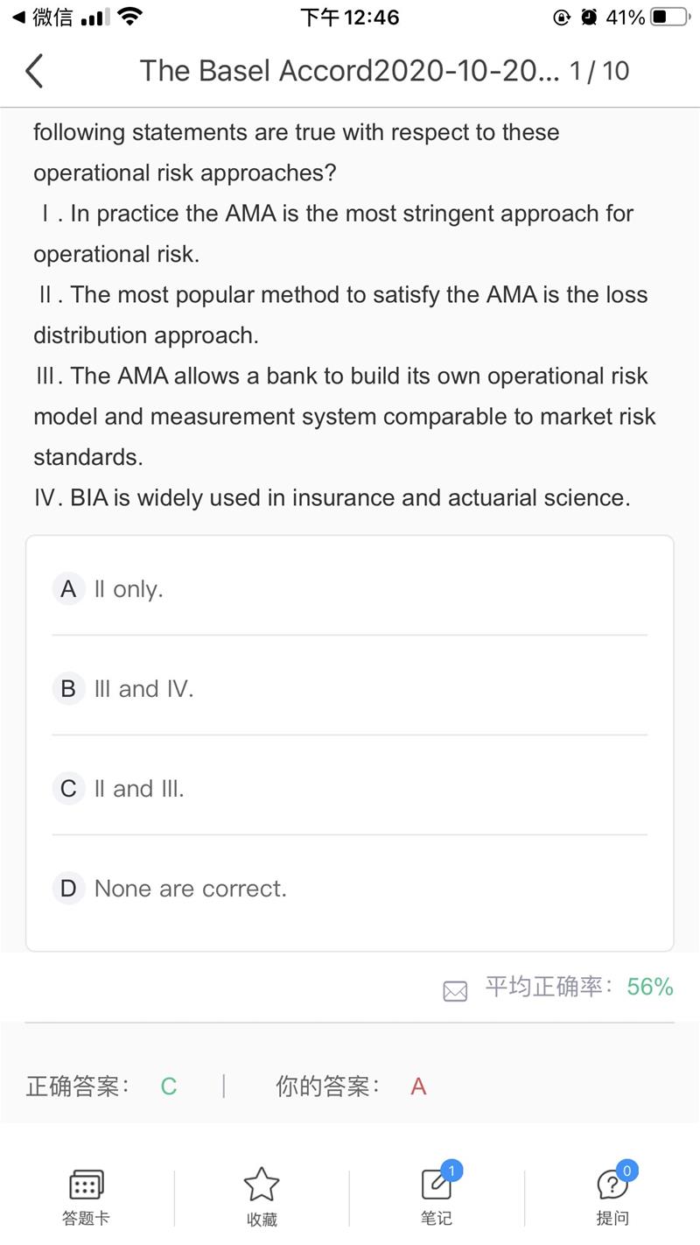Choose option D circle letter
The image size is (700, 1245).
[68, 889]
